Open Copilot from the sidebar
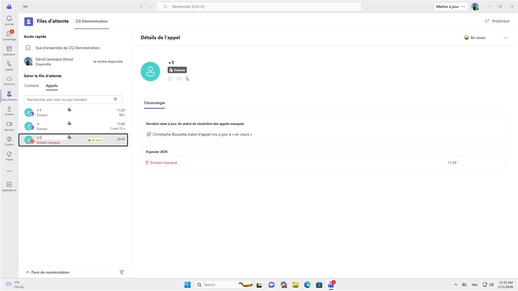 tap(9, 140)
